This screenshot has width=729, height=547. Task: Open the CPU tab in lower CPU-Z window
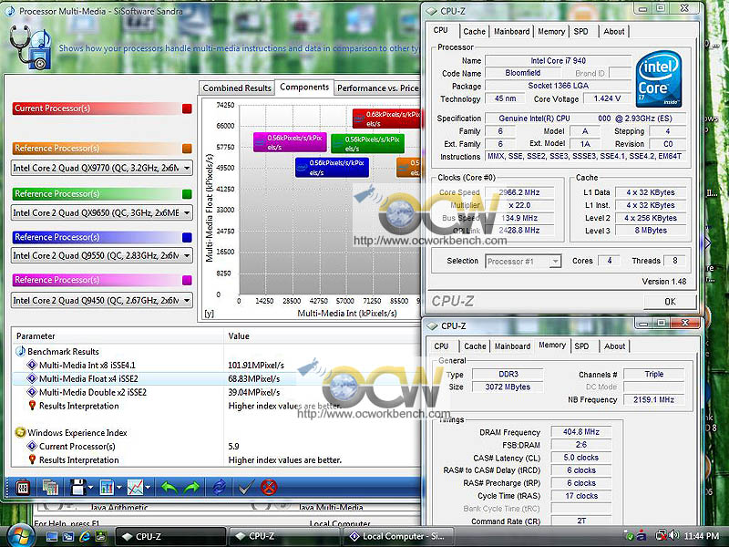tap(441, 346)
